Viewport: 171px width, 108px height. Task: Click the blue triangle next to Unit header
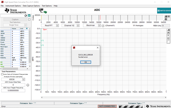(x=27, y=28)
